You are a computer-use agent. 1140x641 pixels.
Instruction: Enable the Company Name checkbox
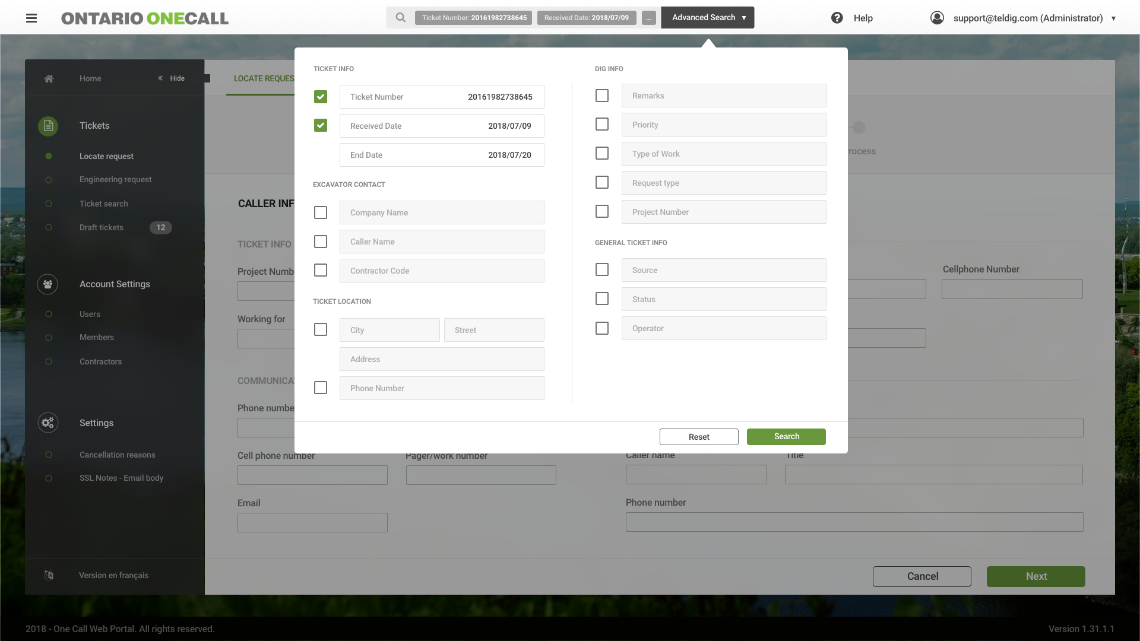pyautogui.click(x=321, y=212)
